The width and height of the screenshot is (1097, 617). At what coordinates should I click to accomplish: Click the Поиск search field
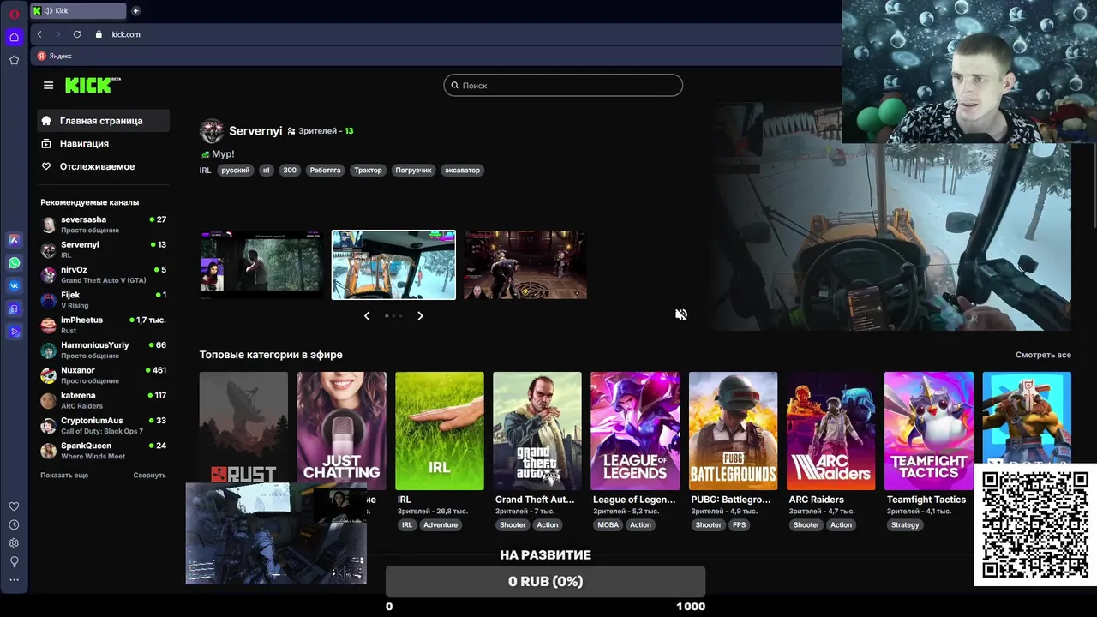563,86
